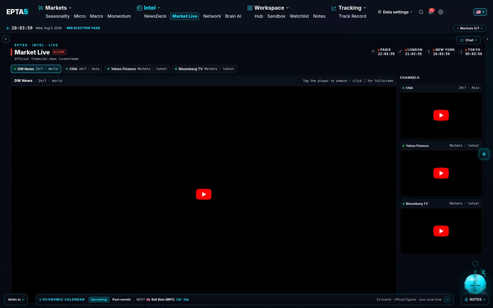
Task: Open the search icon in the header
Action: (x=421, y=12)
